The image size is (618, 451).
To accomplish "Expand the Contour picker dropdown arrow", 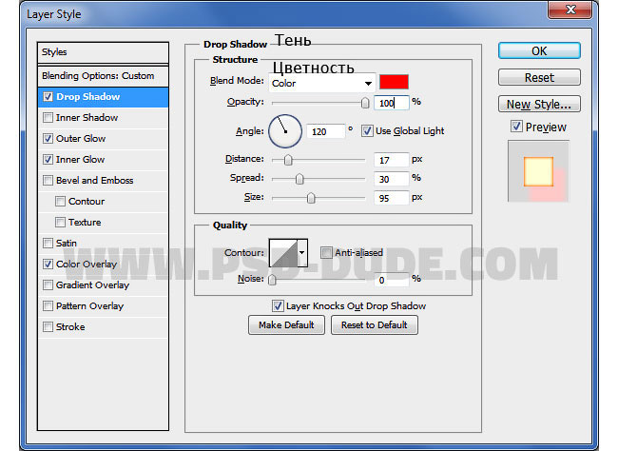I will pos(302,253).
